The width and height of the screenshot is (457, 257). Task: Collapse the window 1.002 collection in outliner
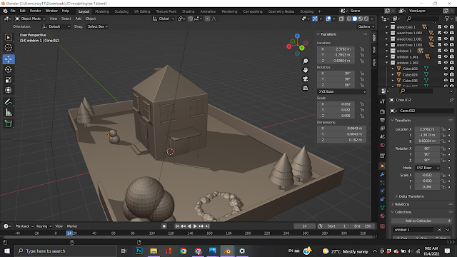(x=387, y=63)
